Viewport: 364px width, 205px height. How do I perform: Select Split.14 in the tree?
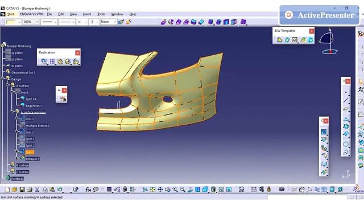(x=31, y=99)
